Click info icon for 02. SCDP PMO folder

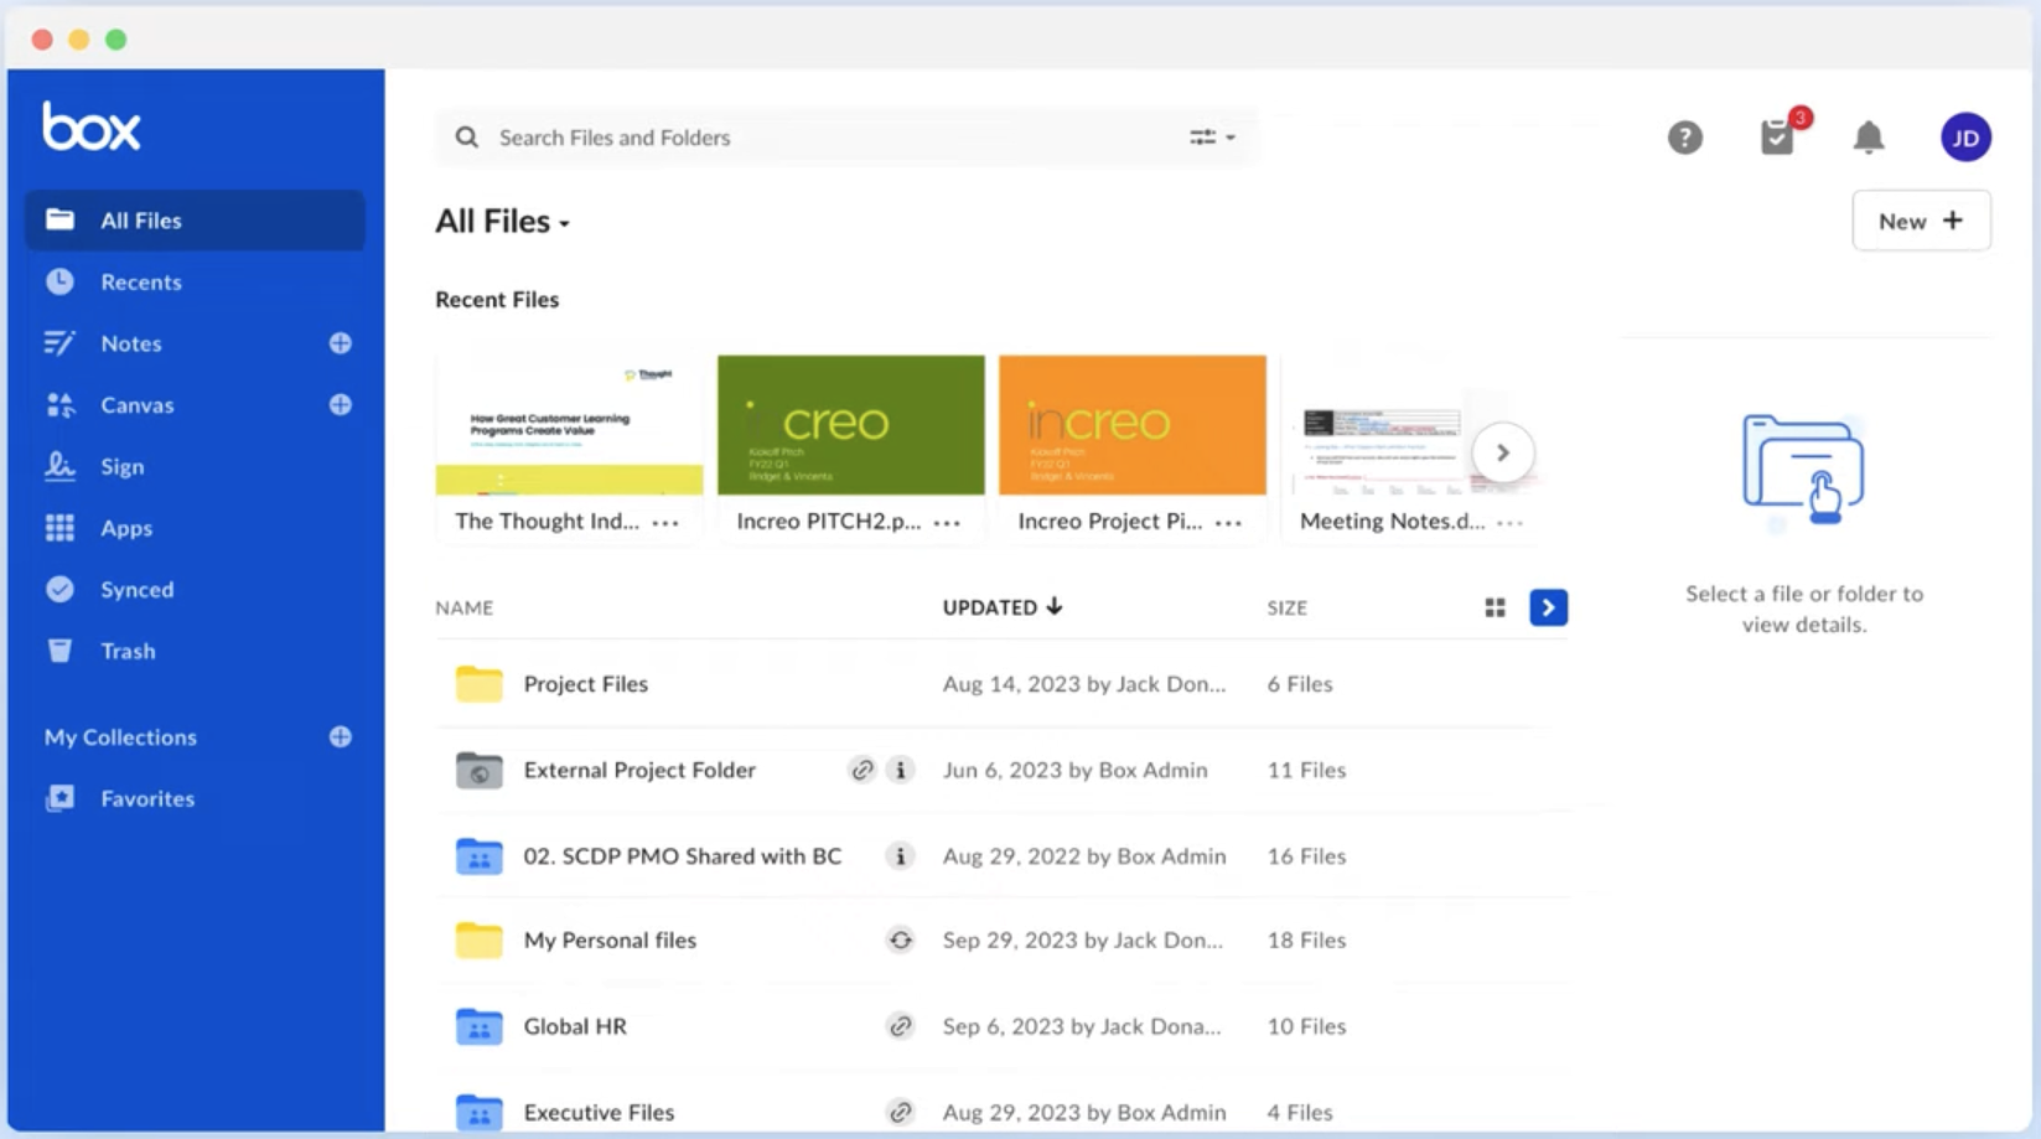[x=900, y=856]
